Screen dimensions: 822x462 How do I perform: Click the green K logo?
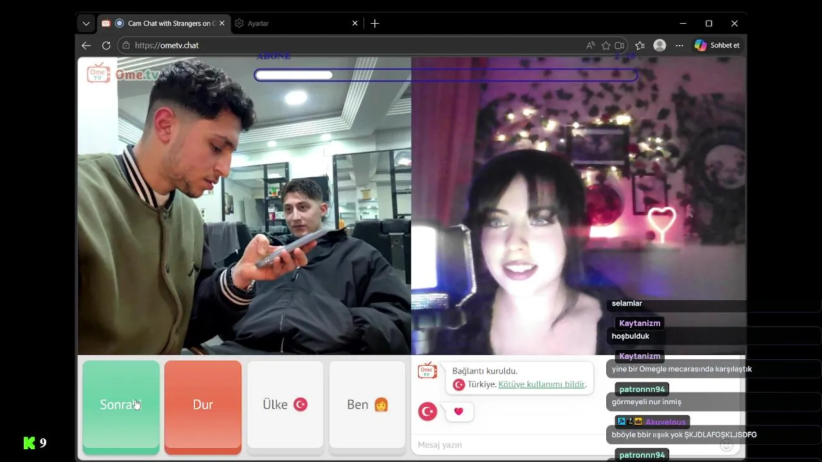point(29,443)
